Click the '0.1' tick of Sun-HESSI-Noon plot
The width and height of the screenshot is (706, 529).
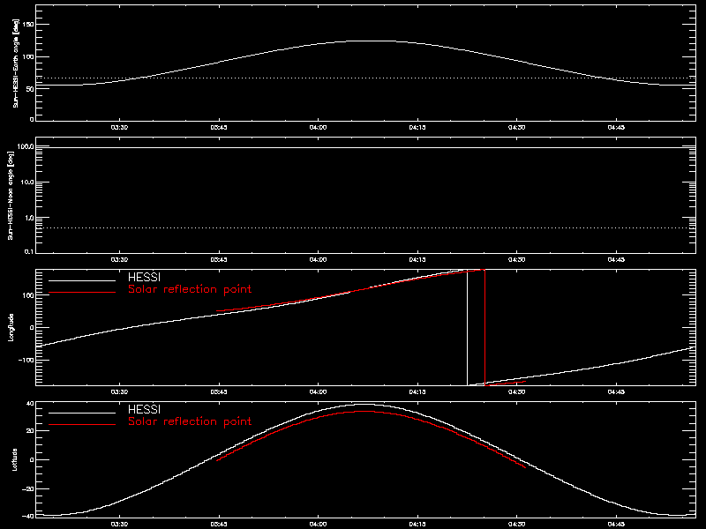[29, 251]
